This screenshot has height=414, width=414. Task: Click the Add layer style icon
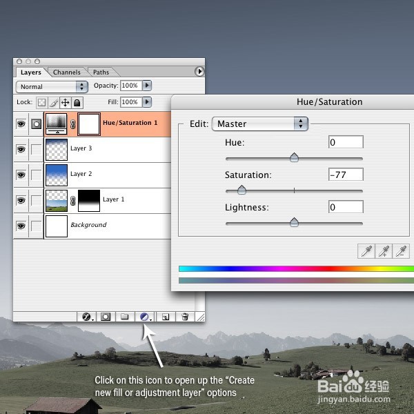tap(87, 317)
